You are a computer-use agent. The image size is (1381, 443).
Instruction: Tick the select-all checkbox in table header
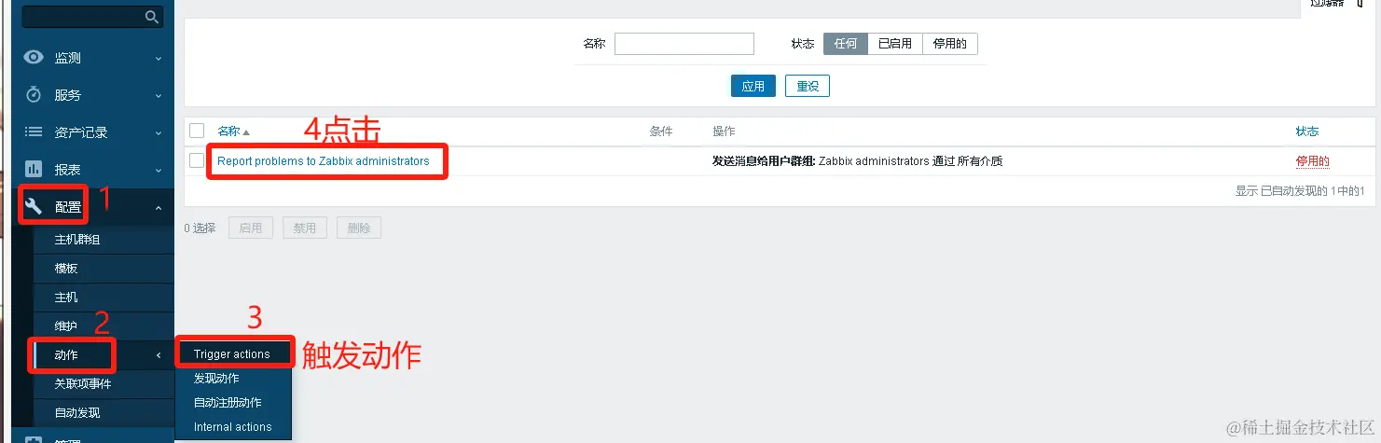pos(197,131)
